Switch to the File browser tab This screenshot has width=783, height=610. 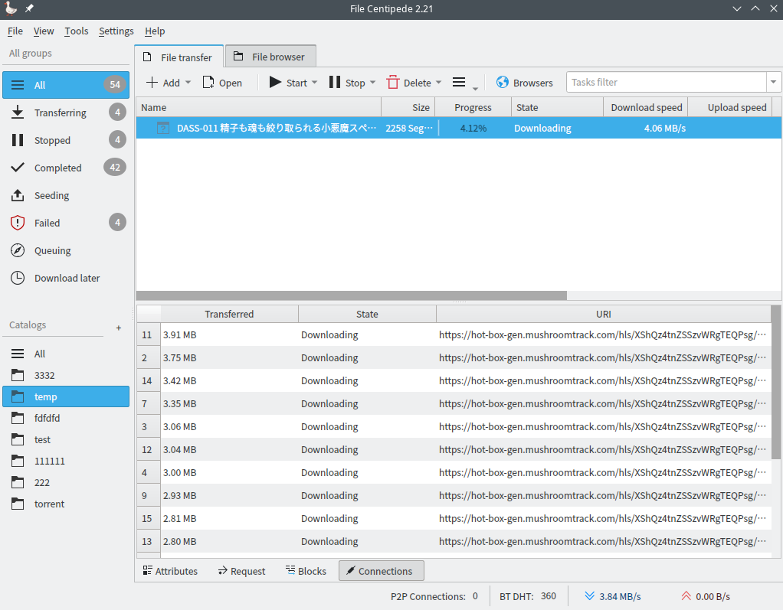tap(270, 57)
